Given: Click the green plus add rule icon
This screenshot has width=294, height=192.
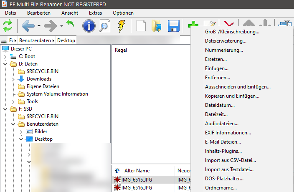Looking at the screenshot, I should tap(193, 24).
